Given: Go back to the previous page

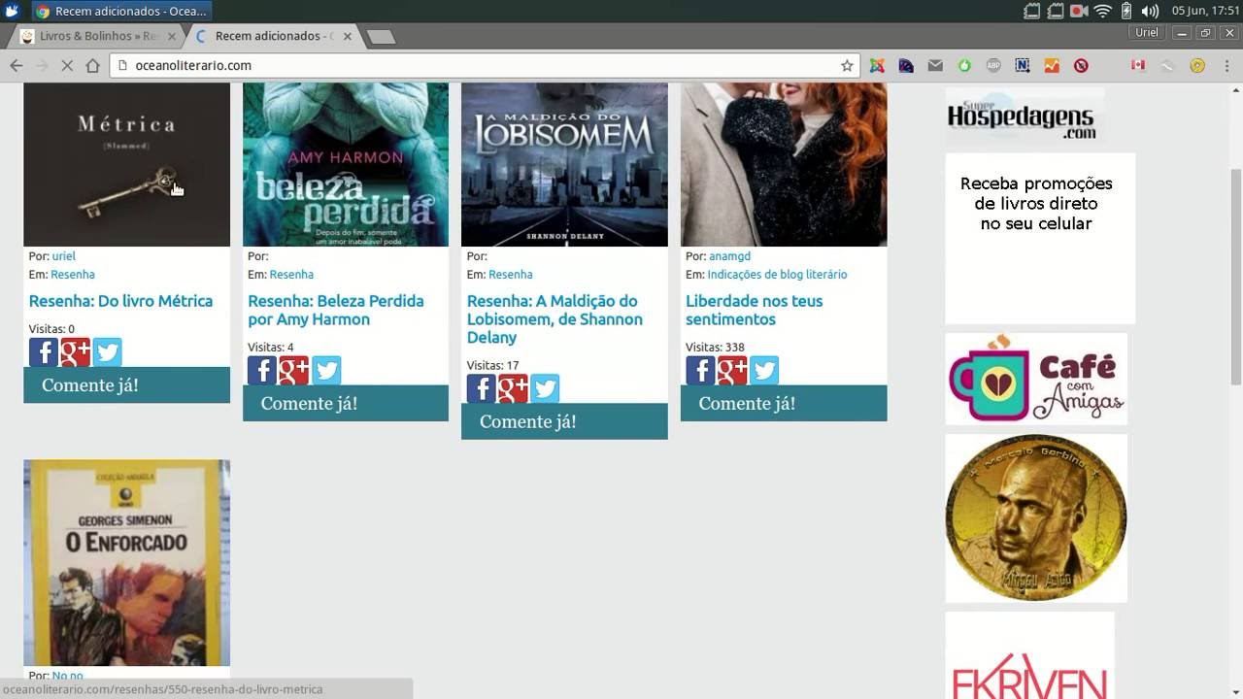Looking at the screenshot, I should click(16, 65).
